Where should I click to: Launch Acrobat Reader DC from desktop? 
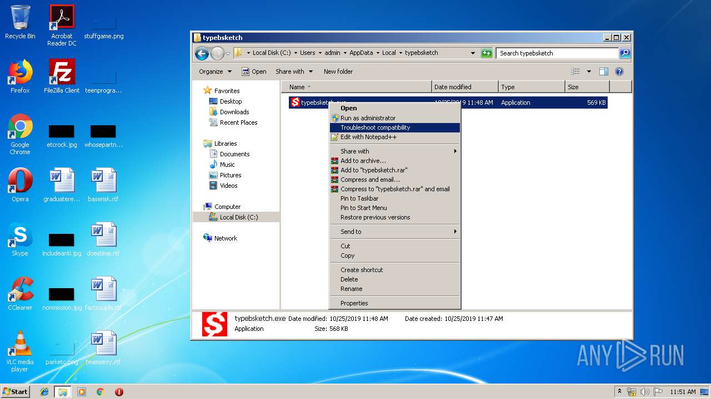[62, 25]
